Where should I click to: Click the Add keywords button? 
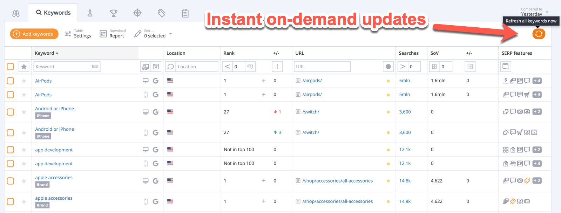(34, 34)
